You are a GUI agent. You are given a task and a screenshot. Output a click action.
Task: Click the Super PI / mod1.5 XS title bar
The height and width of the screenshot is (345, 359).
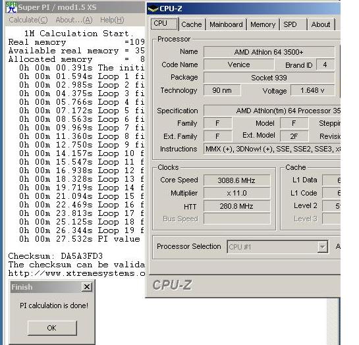pyautogui.click(x=76, y=7)
